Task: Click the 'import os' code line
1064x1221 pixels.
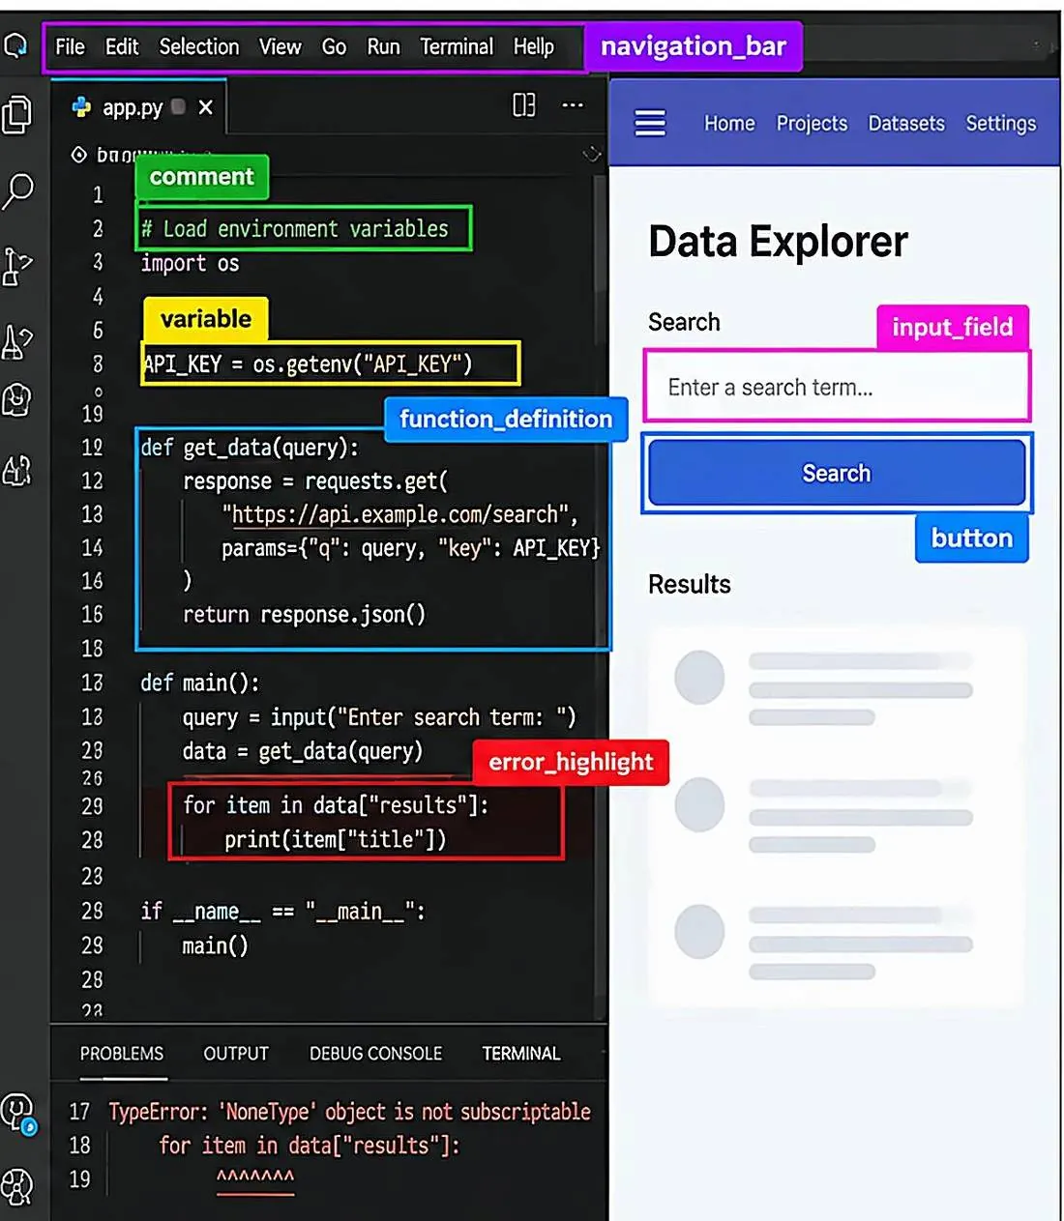Action: point(190,264)
